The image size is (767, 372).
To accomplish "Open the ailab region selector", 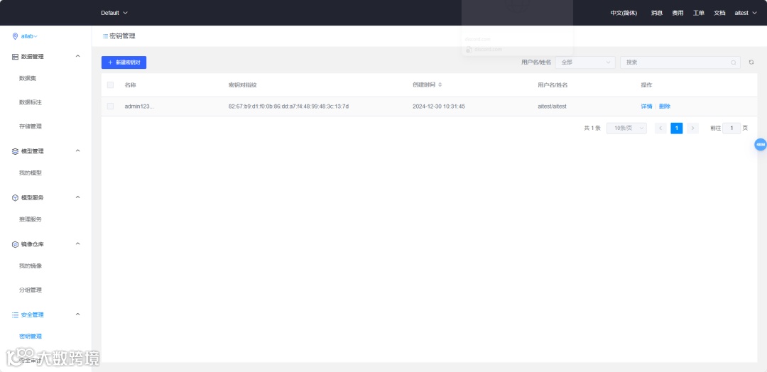I will click(29, 37).
